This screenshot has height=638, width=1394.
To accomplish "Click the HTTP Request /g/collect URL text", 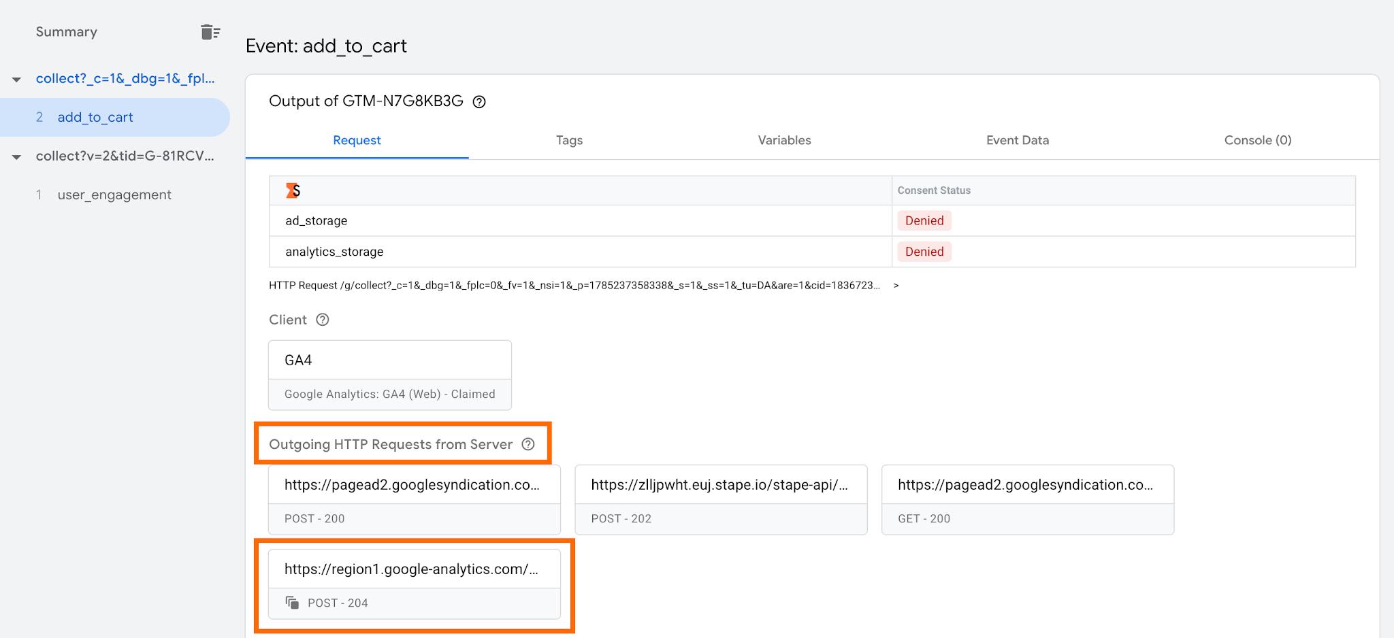I will (x=574, y=286).
